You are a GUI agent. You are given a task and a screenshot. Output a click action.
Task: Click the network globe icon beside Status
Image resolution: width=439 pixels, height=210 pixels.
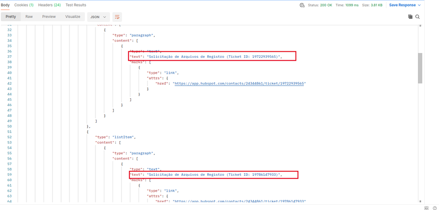pyautogui.click(x=302, y=5)
